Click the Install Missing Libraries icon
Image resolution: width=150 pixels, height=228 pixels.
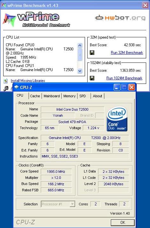point(6,81)
